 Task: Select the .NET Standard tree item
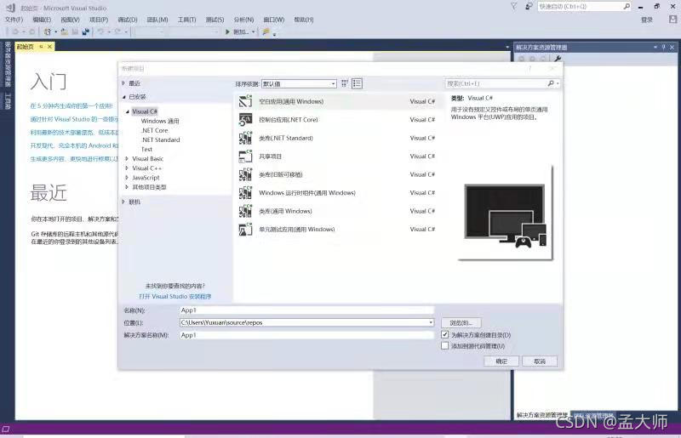[160, 139]
